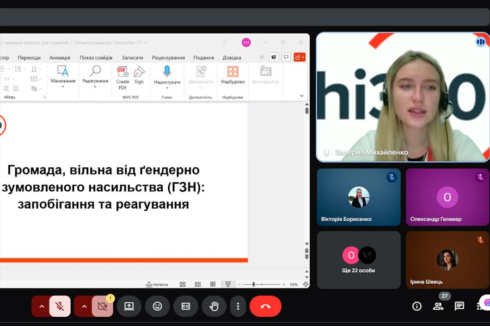Click the recording indicator icon near ribbon
The height and width of the screenshot is (326, 490).
click(262, 57)
